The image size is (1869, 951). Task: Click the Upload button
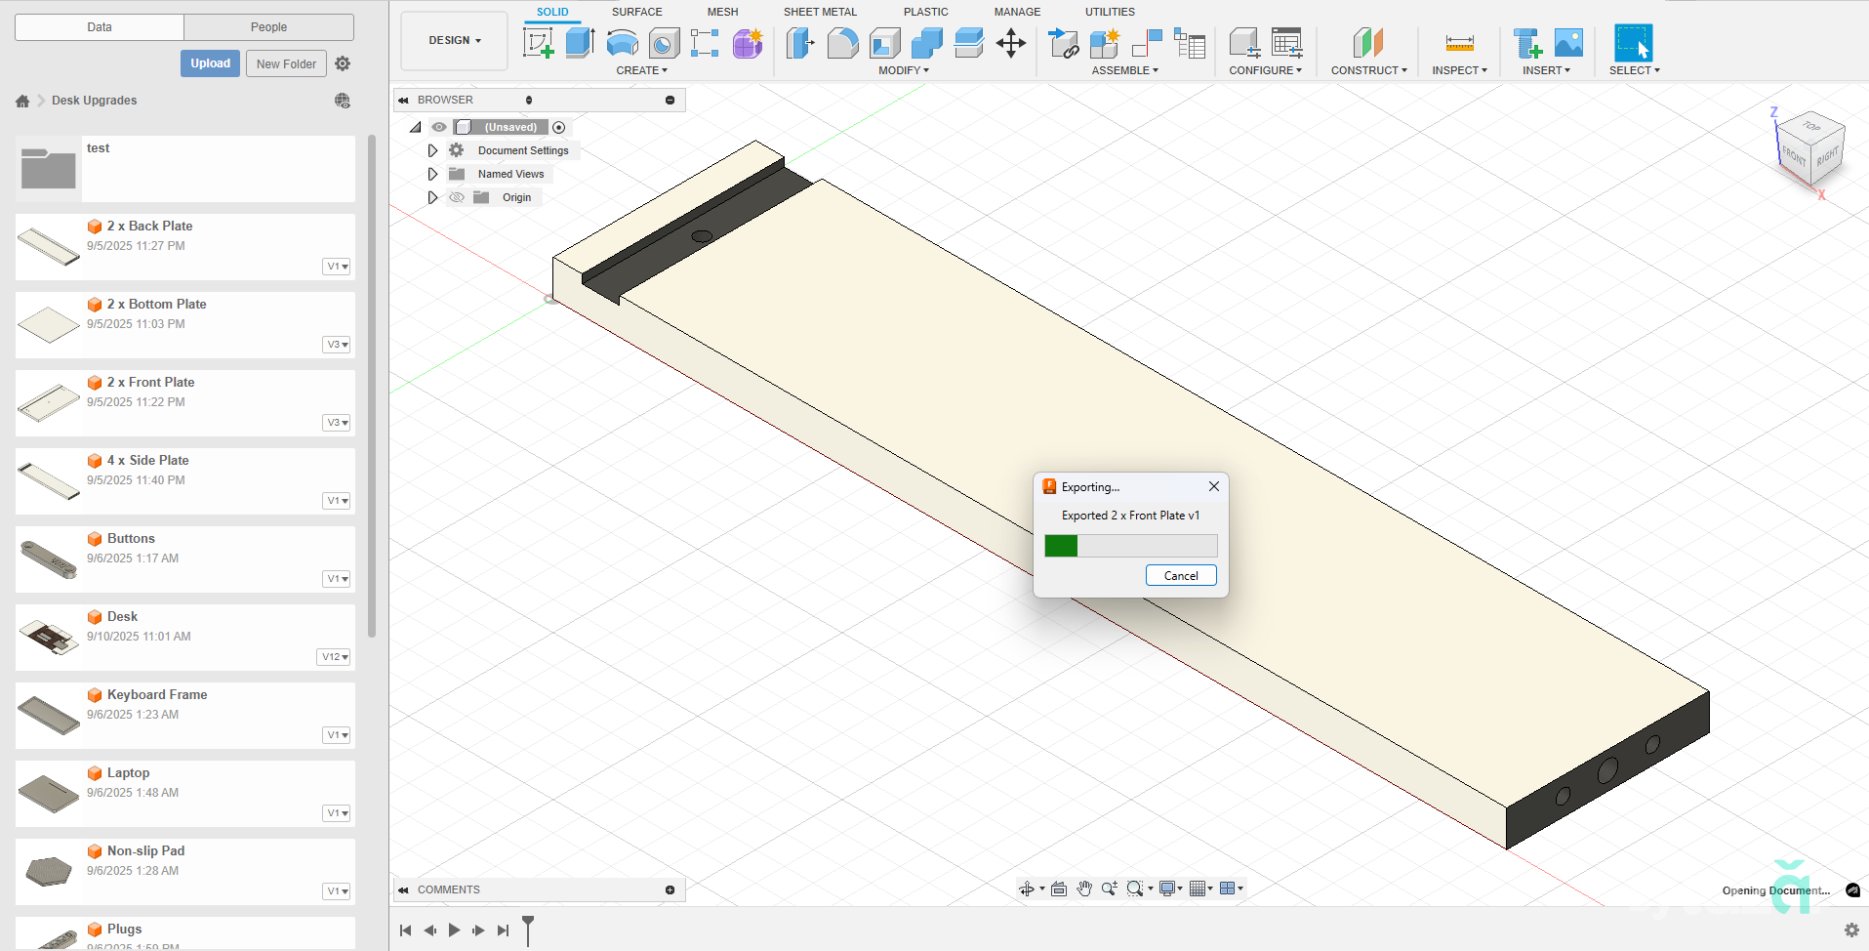coord(210,63)
